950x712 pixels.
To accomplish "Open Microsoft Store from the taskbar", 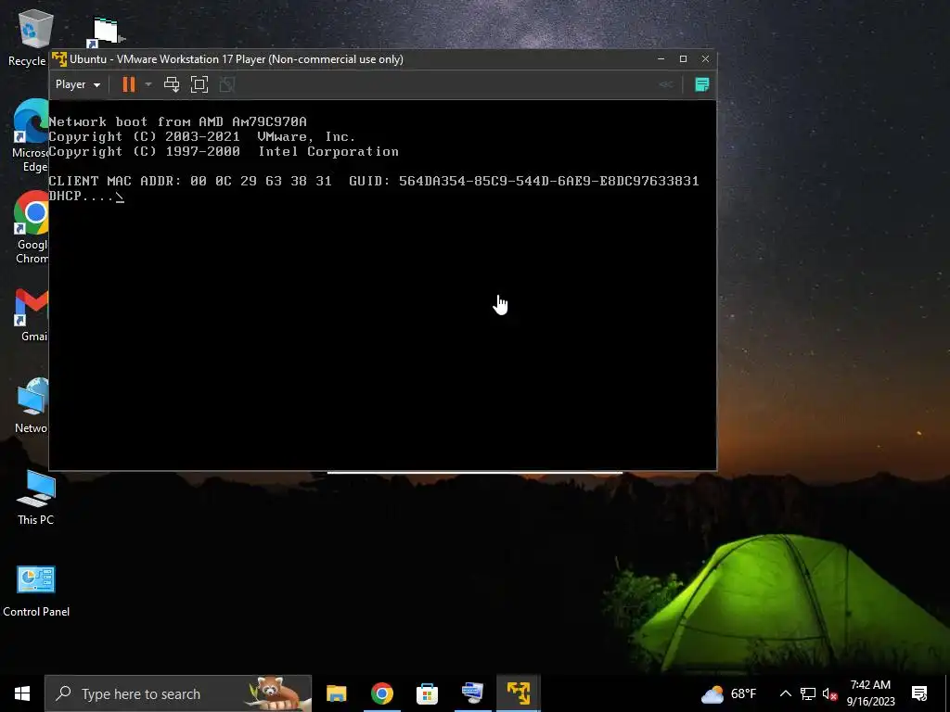I will [427, 693].
